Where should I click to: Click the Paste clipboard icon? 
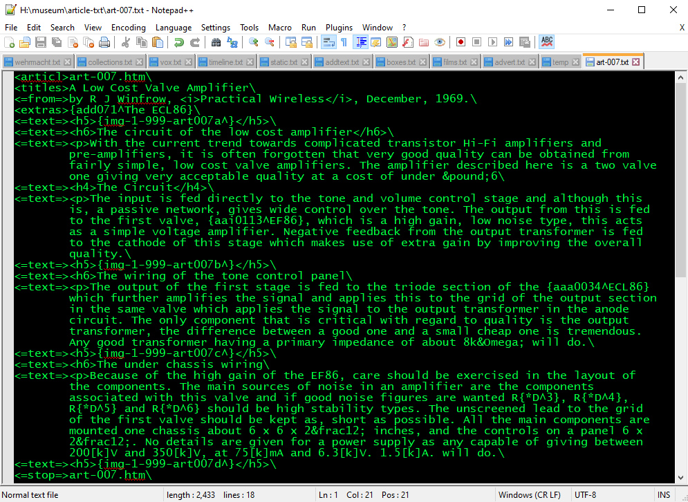[157, 42]
